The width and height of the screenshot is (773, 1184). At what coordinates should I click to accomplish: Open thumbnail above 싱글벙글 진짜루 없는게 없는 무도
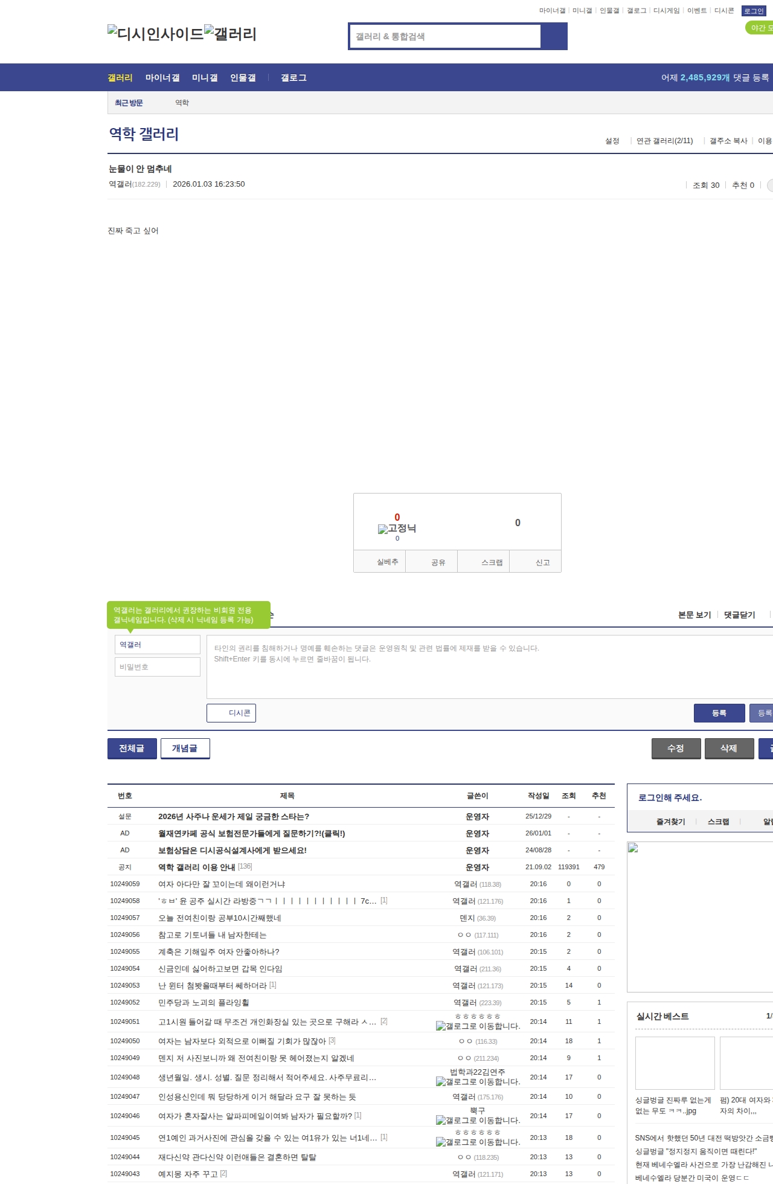click(x=675, y=1063)
